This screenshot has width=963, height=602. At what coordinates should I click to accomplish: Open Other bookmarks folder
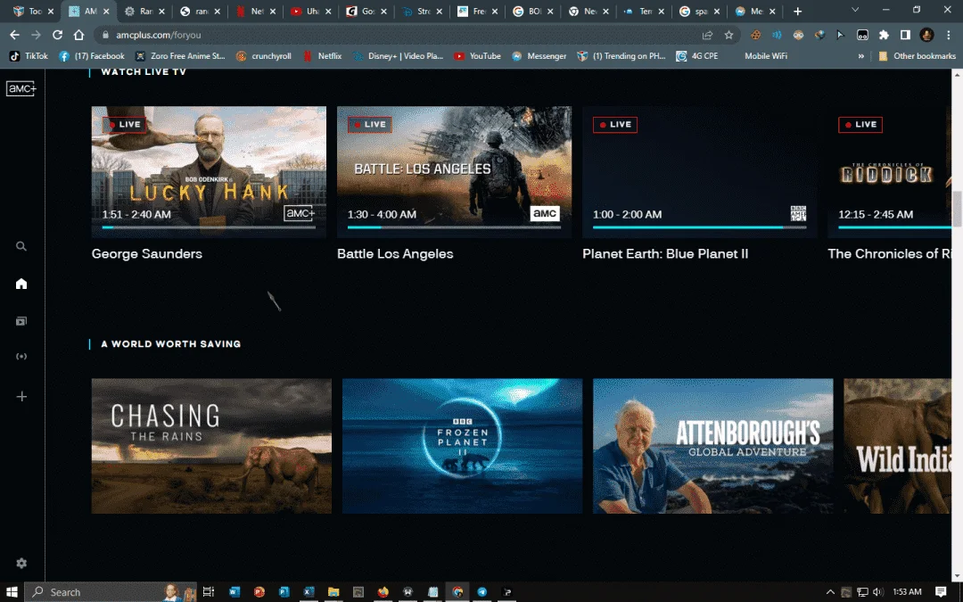click(917, 56)
